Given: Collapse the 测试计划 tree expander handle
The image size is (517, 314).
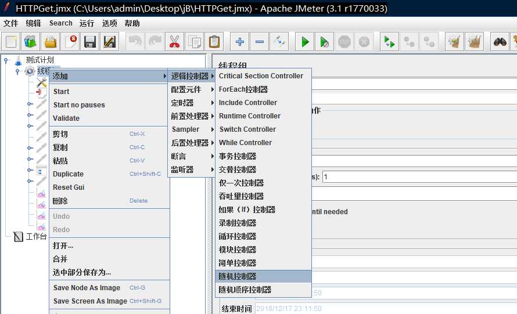Looking at the screenshot, I should (x=6, y=60).
